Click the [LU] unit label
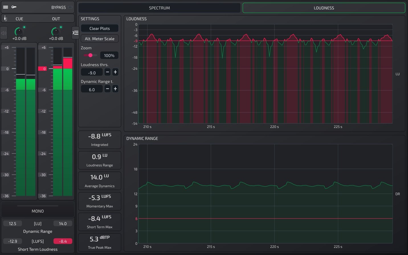408x255 pixels. click(38, 224)
